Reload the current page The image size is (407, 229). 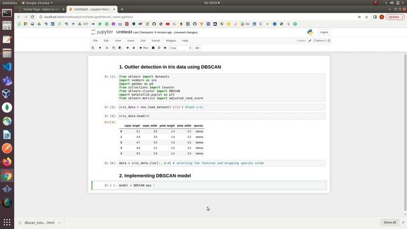point(32,17)
